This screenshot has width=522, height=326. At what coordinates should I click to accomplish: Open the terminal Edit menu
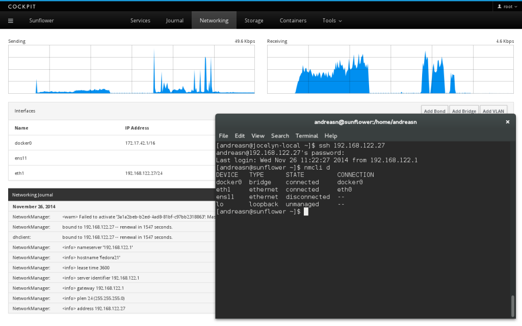tap(240, 136)
